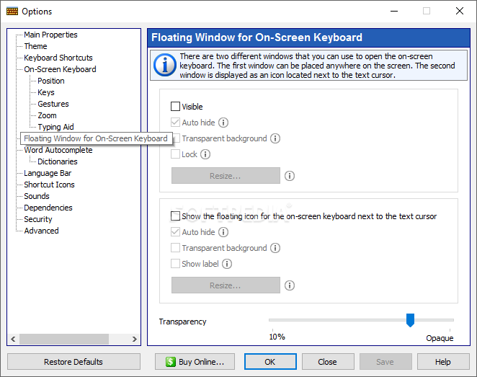Select Advanced in the tree

click(41, 231)
